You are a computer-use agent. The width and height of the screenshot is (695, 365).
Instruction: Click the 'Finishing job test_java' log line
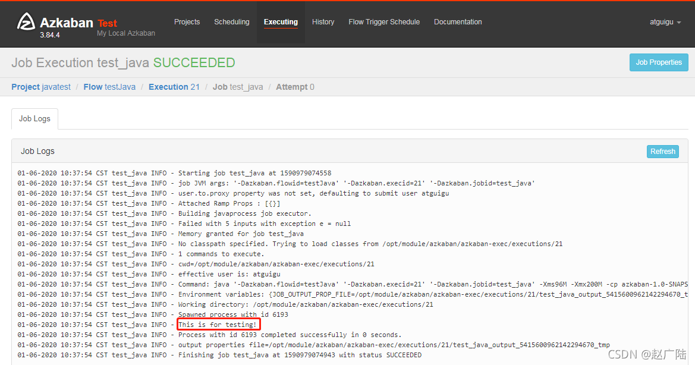coord(219,355)
